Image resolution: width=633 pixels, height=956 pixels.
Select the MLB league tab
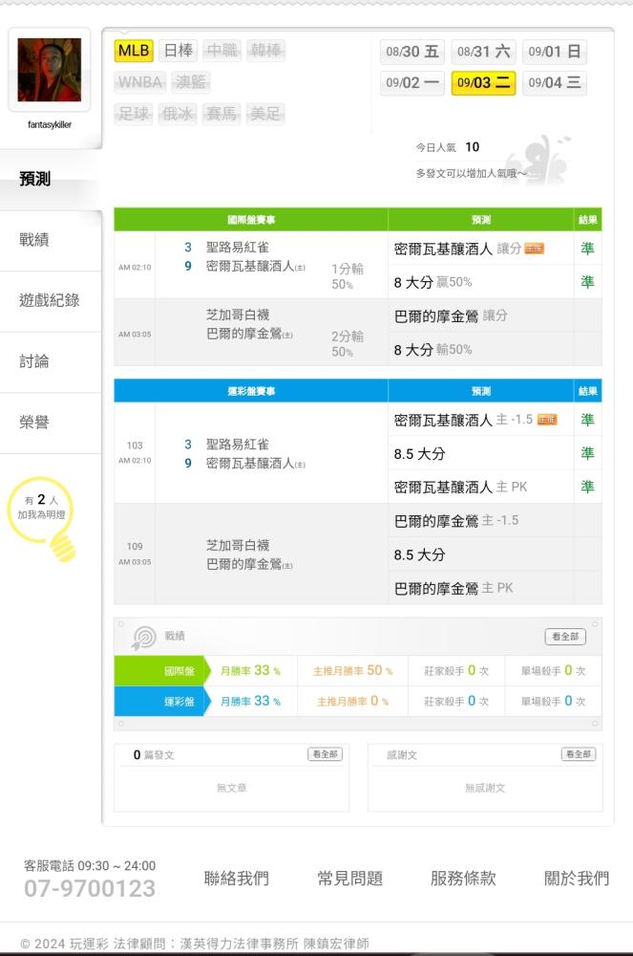[134, 51]
